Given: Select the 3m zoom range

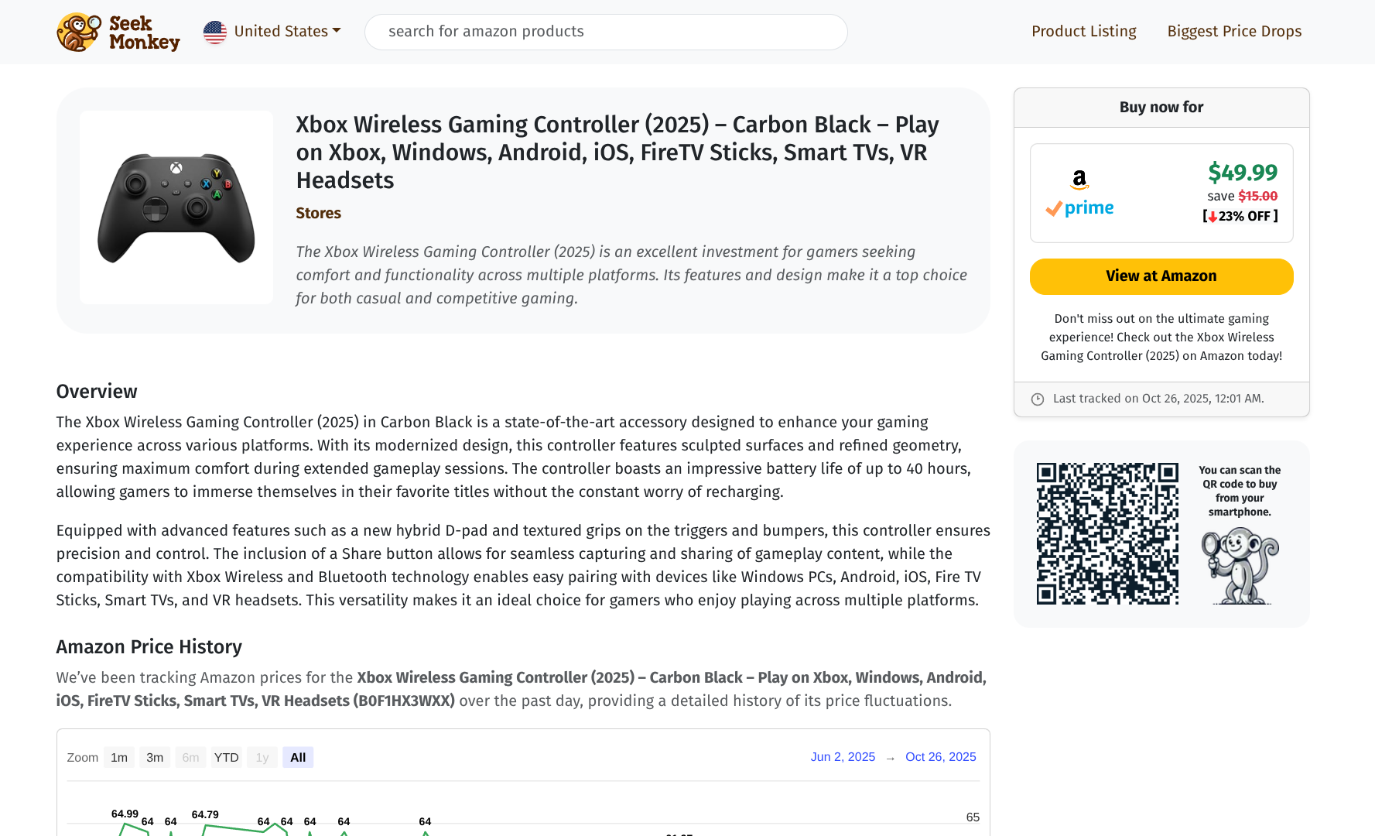Looking at the screenshot, I should pos(155,757).
